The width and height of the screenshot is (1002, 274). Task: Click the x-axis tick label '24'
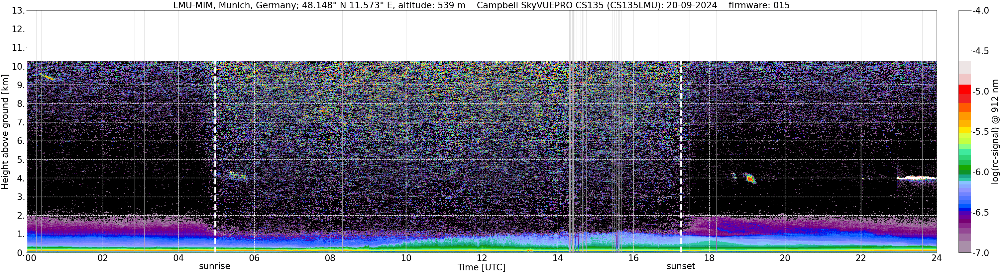(937, 258)
